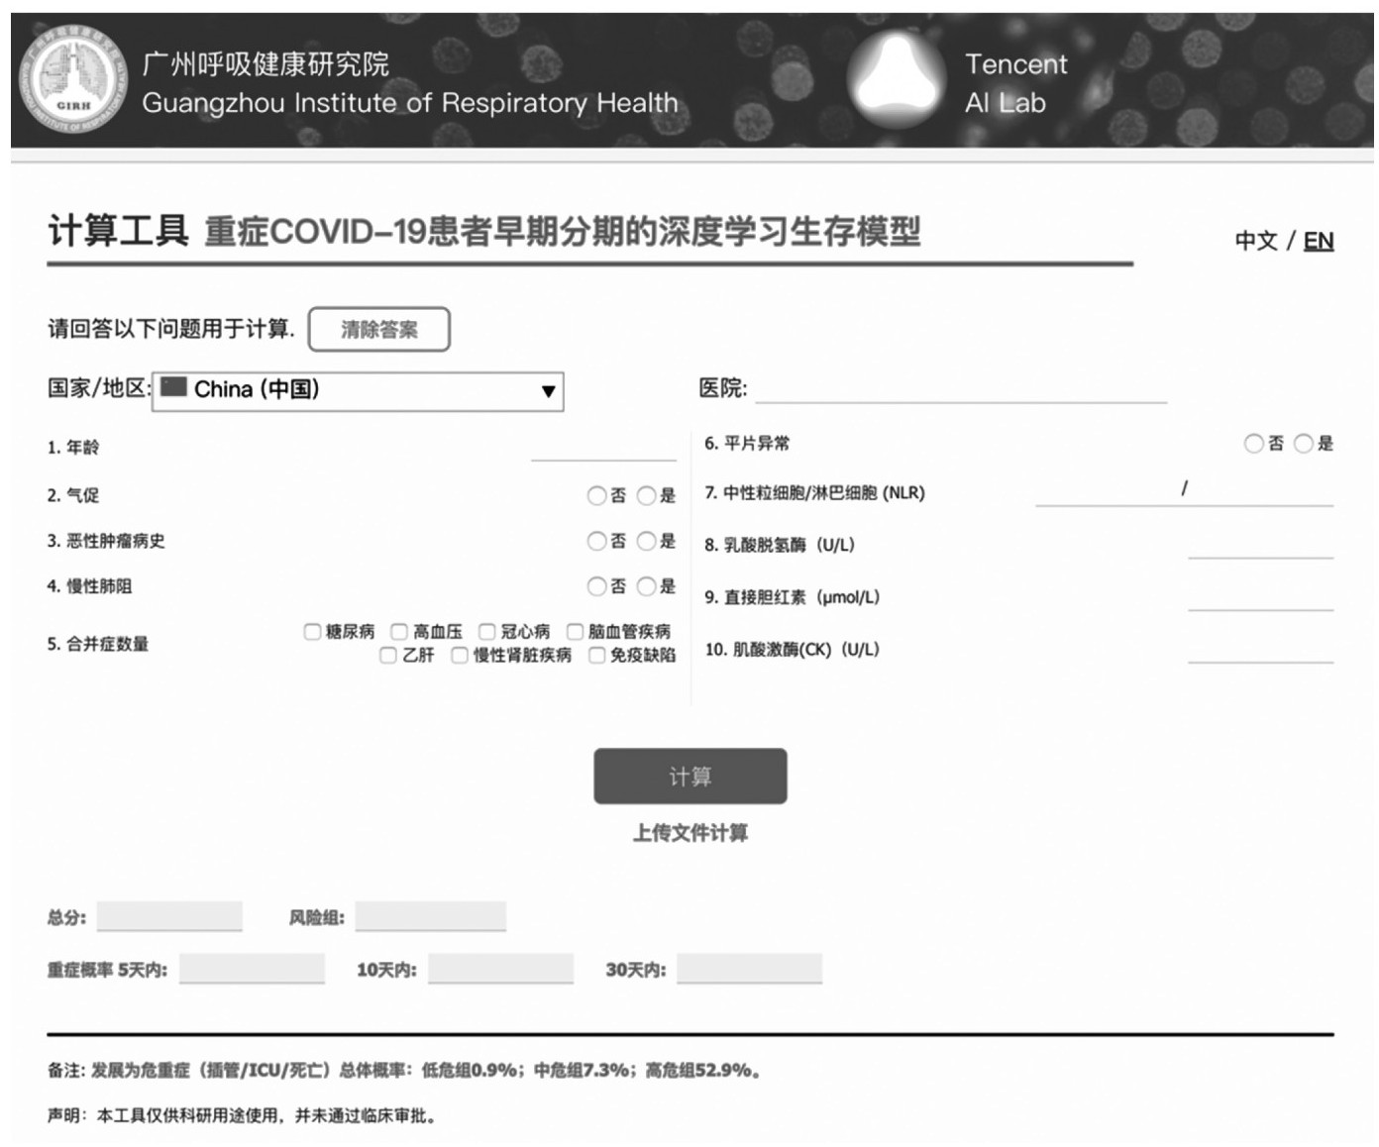Check the 慢性肾脏疾病 checkbox

point(460,655)
